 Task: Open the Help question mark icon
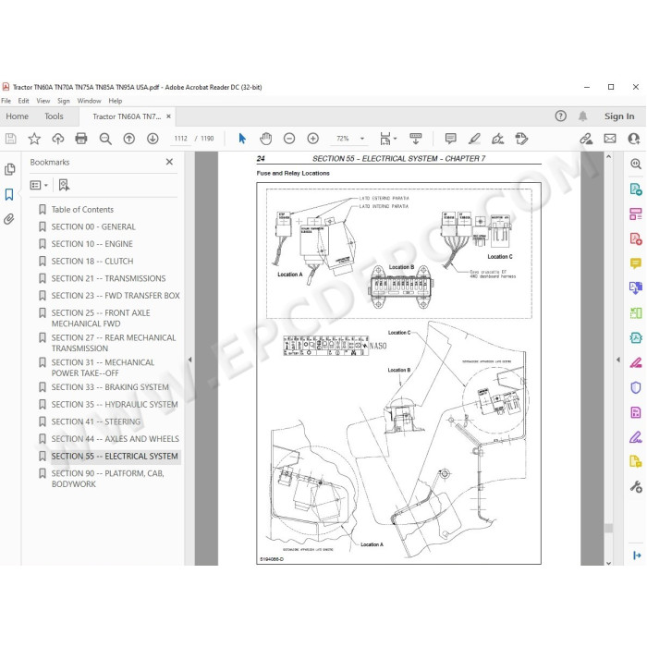click(x=560, y=116)
